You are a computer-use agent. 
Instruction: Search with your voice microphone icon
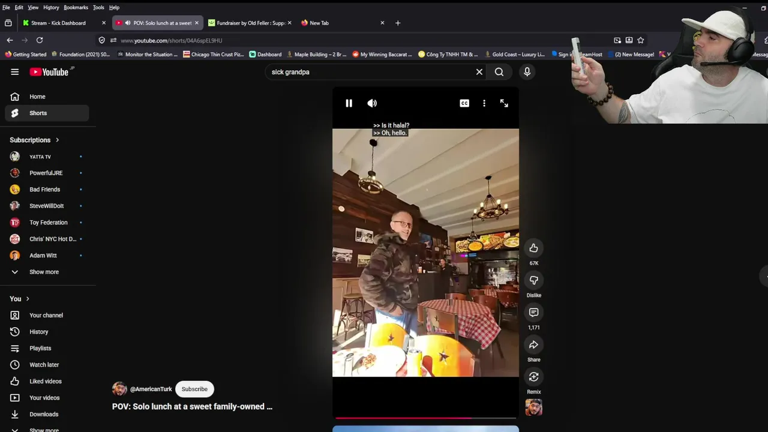(527, 72)
